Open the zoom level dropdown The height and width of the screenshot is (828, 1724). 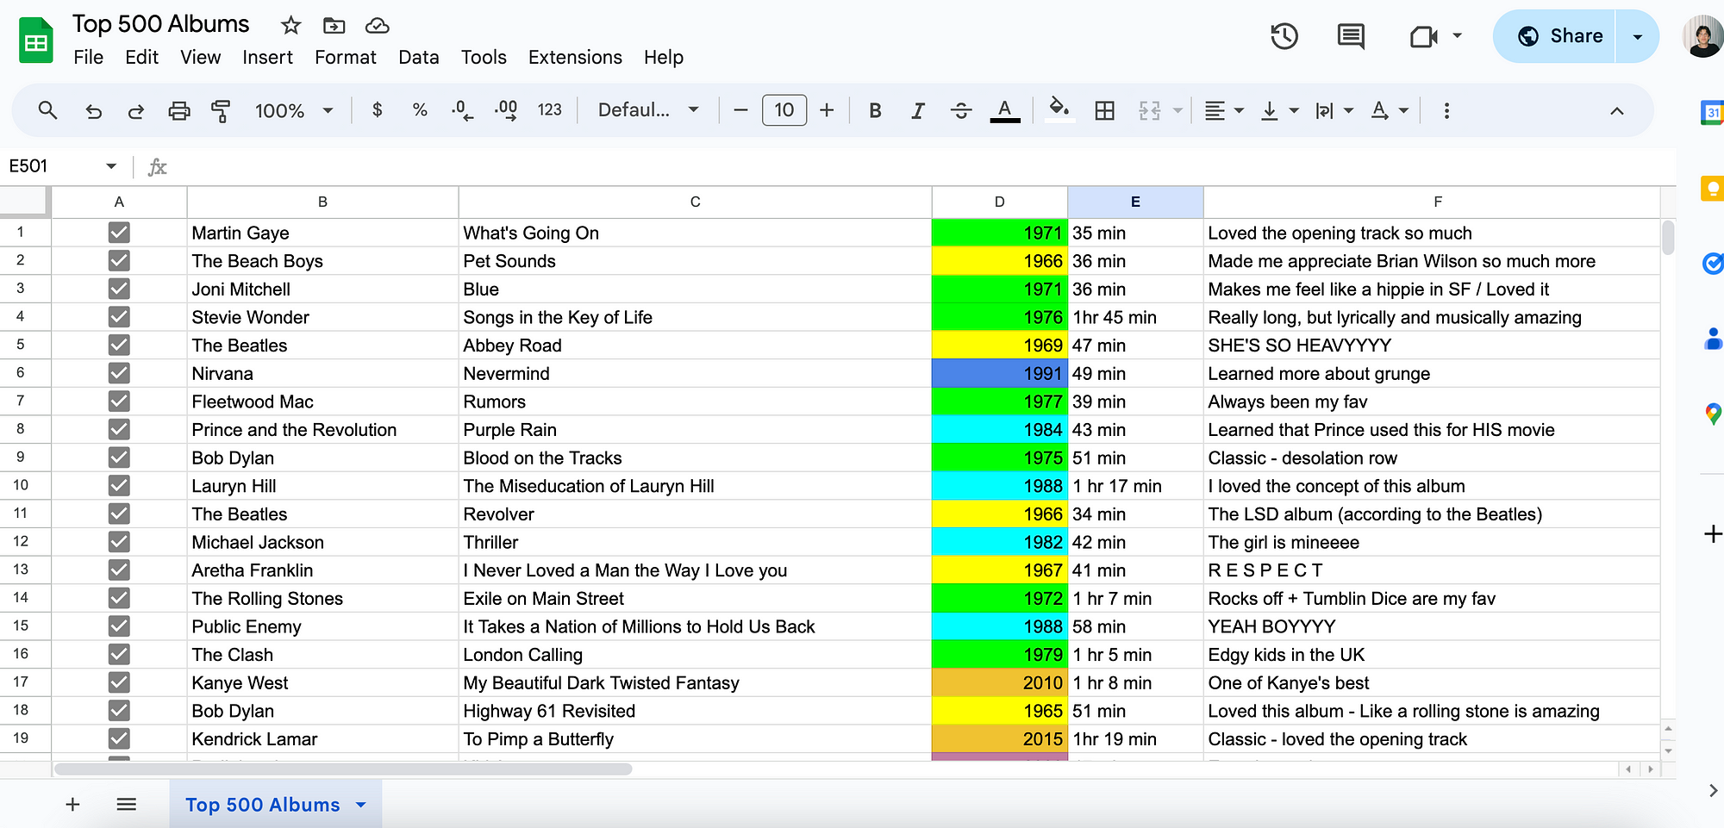[x=293, y=110]
